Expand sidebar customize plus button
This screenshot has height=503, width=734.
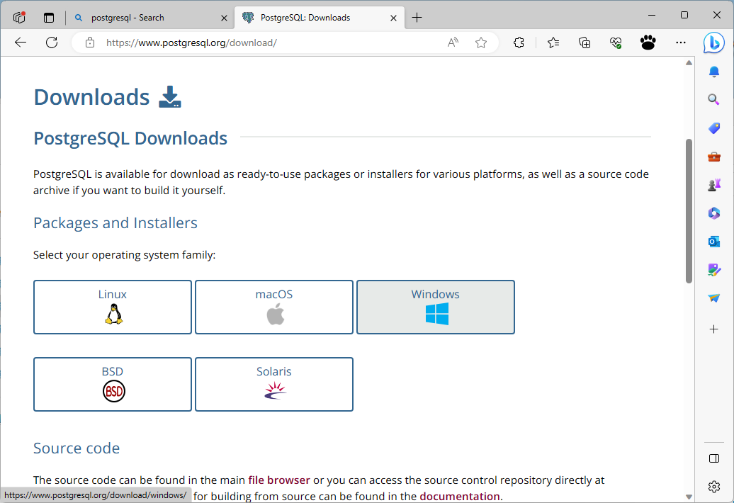point(713,329)
